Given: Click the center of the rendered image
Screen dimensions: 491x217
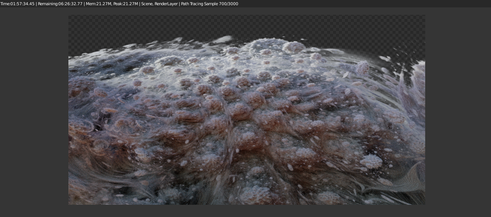Looking at the screenshot, I should click(x=246, y=110).
